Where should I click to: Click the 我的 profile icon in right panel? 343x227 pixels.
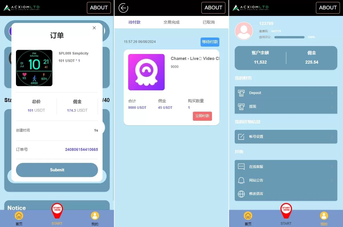[324, 216]
